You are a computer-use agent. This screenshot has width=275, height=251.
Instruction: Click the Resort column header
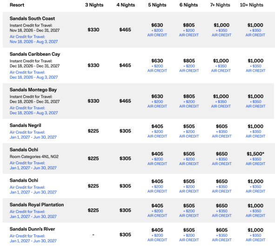click(x=17, y=5)
